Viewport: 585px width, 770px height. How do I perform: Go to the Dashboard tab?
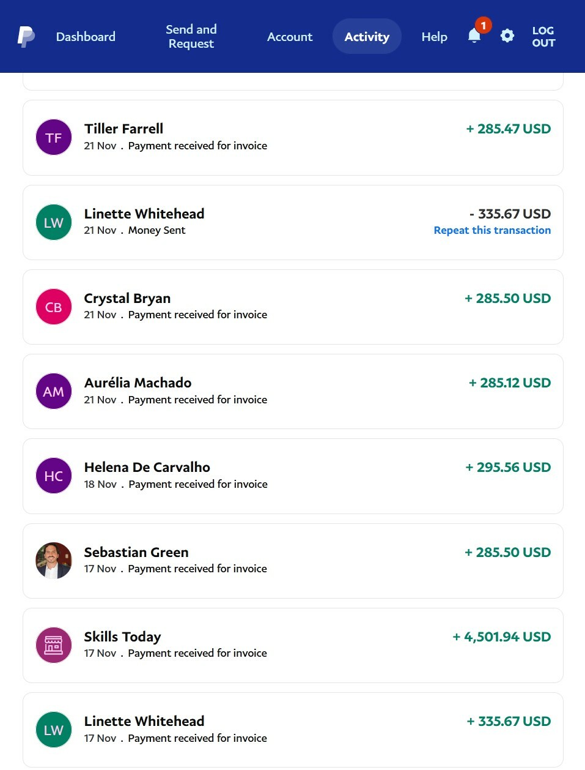86,37
